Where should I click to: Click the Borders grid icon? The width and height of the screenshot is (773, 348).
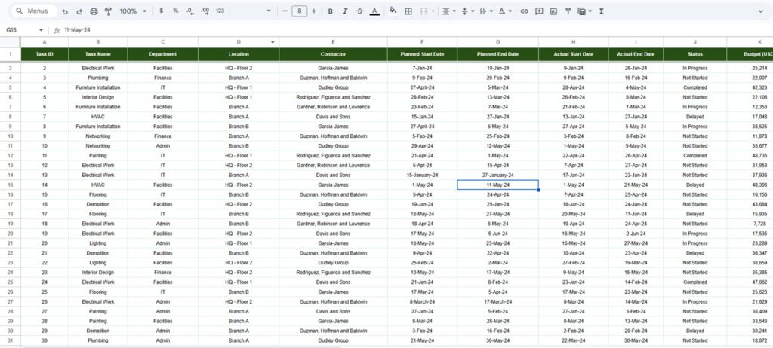[408, 11]
